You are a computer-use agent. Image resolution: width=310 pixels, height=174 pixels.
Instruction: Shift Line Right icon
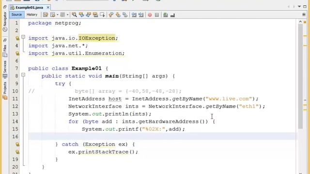pyautogui.click(x=141, y=15)
